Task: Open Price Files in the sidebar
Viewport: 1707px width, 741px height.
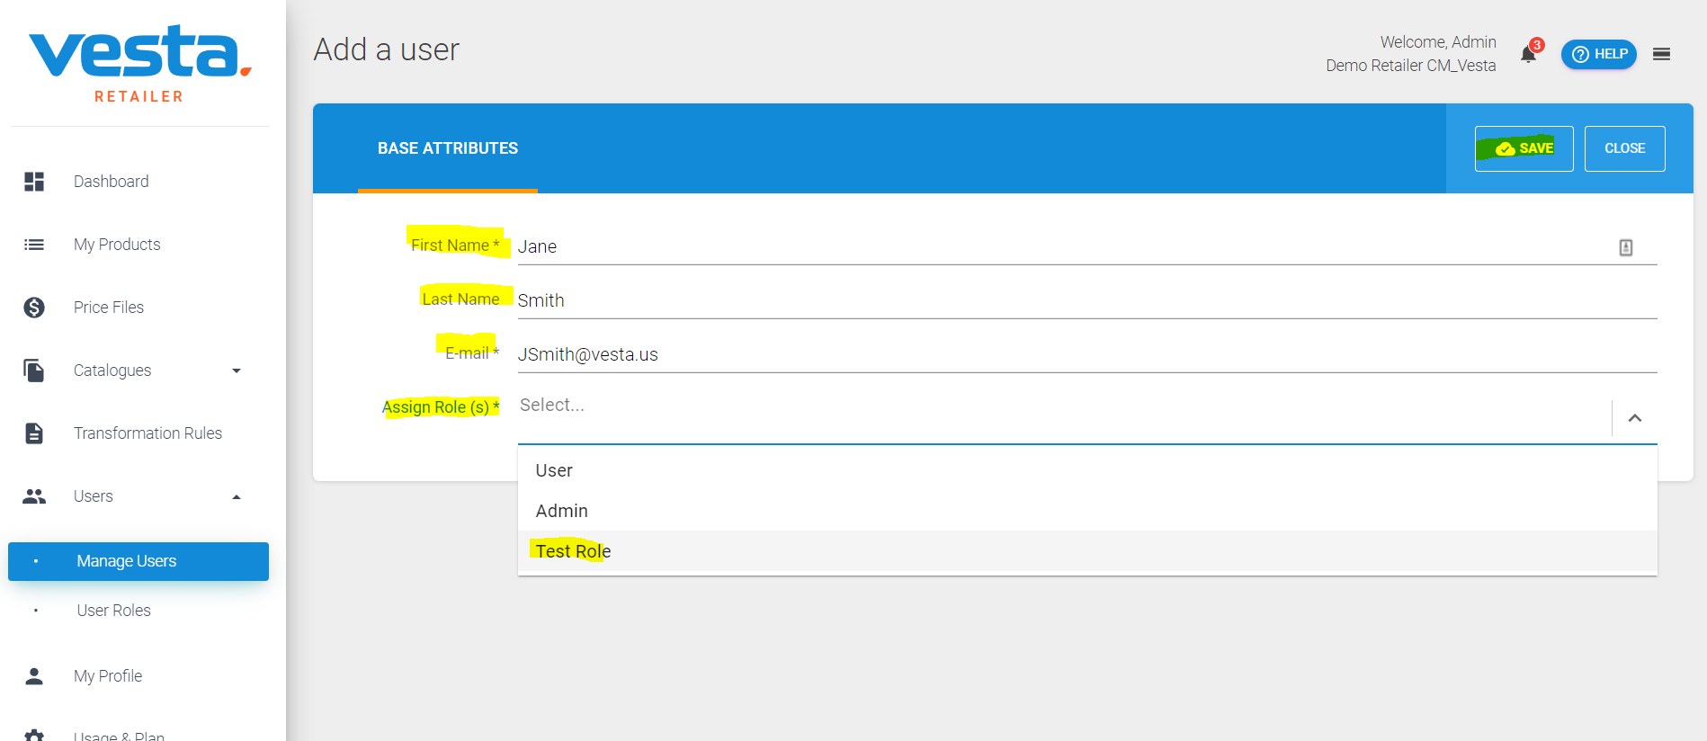Action: pyautogui.click(x=109, y=308)
